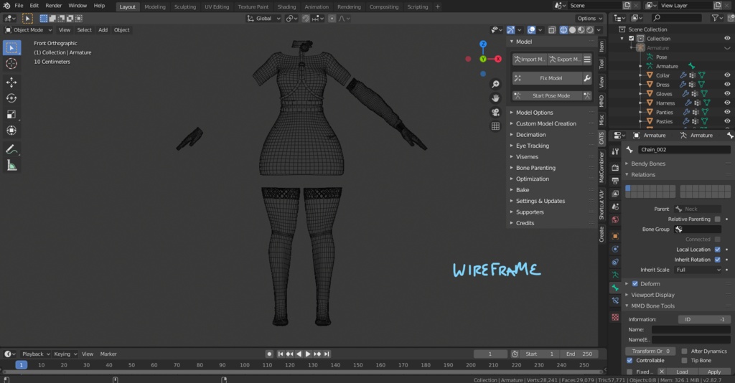Image resolution: width=735 pixels, height=383 pixels.
Task: Expand the Bendy Bones section
Action: 647,164
